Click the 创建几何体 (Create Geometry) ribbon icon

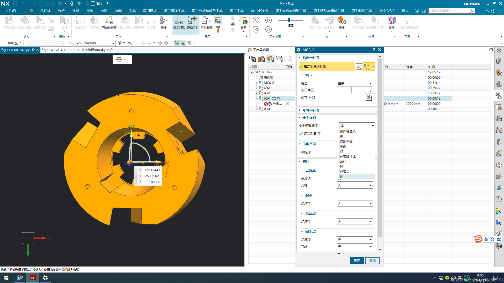click(x=24, y=23)
